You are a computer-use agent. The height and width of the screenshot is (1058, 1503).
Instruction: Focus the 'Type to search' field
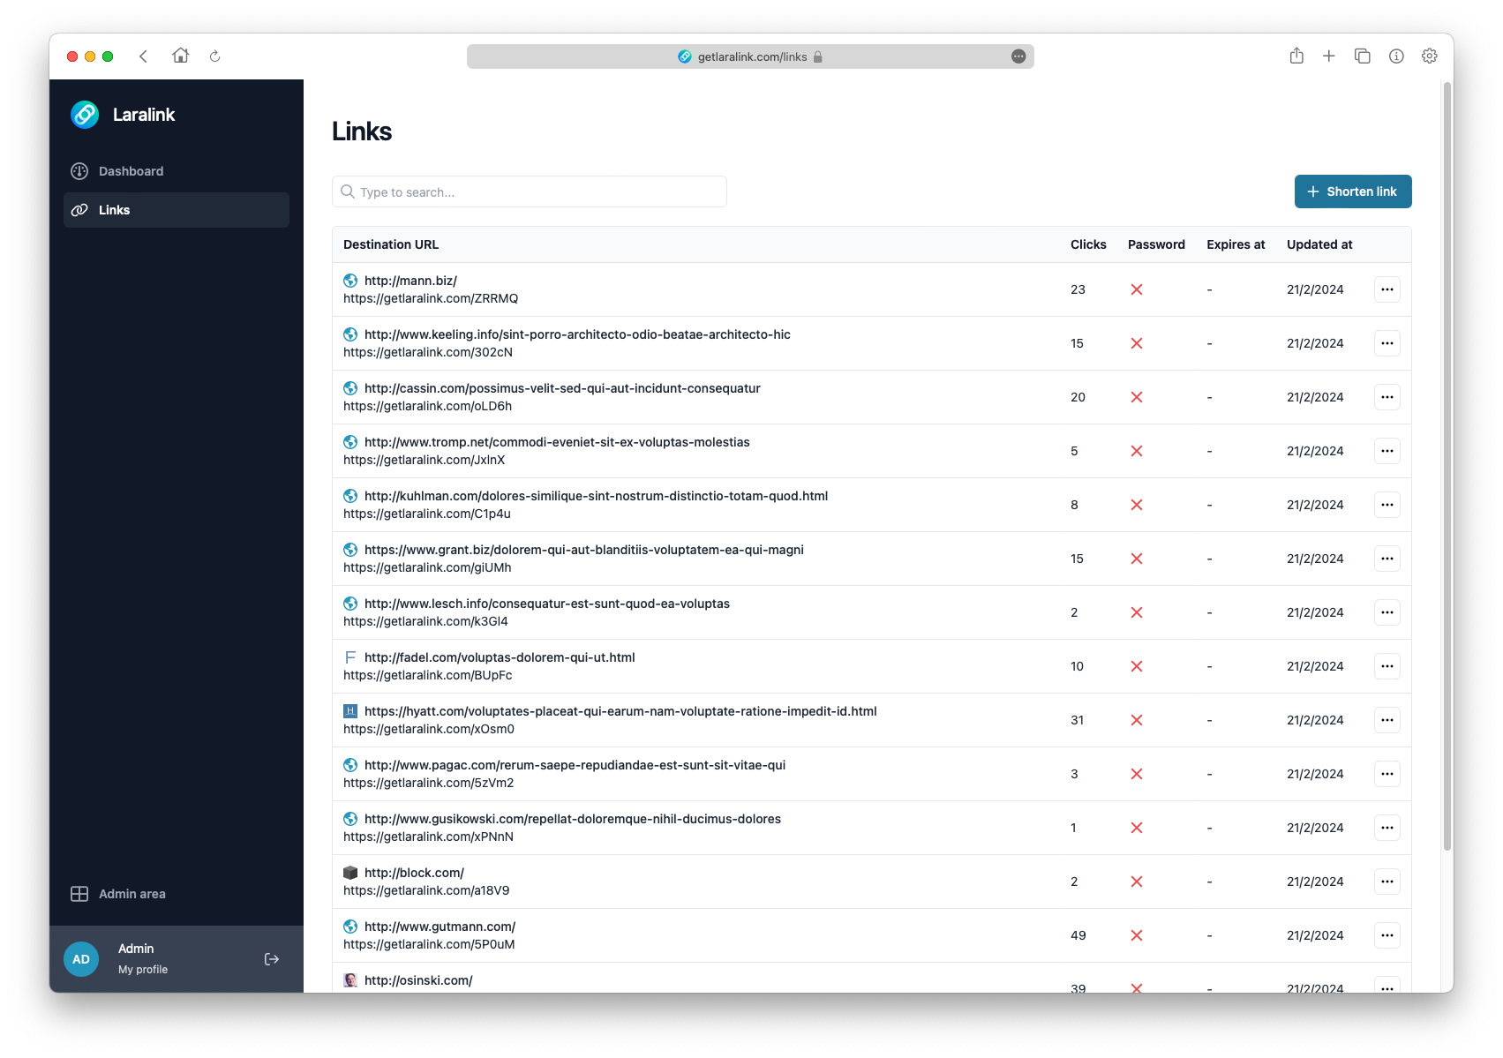(x=530, y=191)
